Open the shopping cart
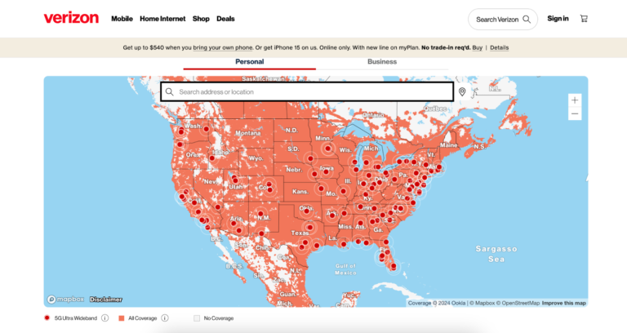This screenshot has height=333, width=627. pyautogui.click(x=584, y=18)
